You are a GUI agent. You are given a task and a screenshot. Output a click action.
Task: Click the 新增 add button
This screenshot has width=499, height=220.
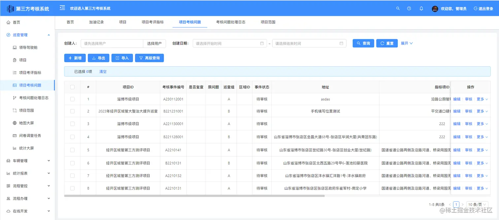coord(75,58)
